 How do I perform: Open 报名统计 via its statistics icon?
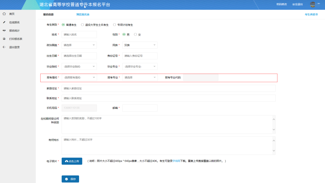[4, 30]
